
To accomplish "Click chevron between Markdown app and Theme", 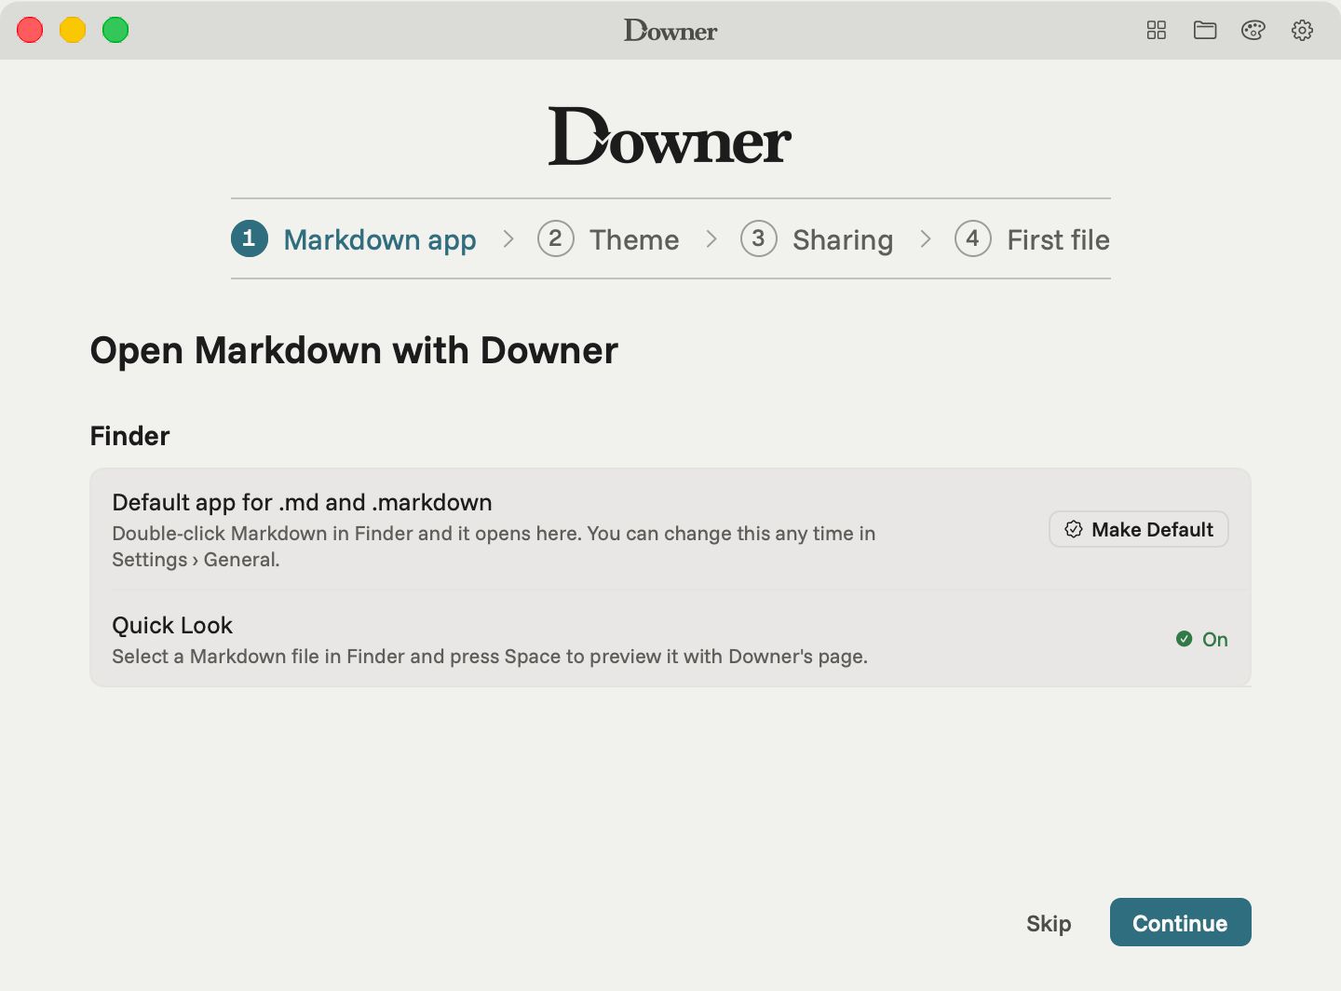I will (508, 239).
